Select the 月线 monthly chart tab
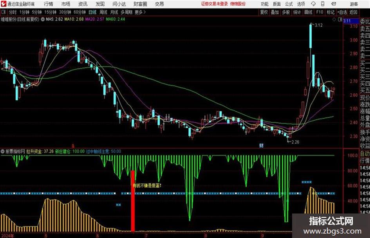 coord(114,12)
